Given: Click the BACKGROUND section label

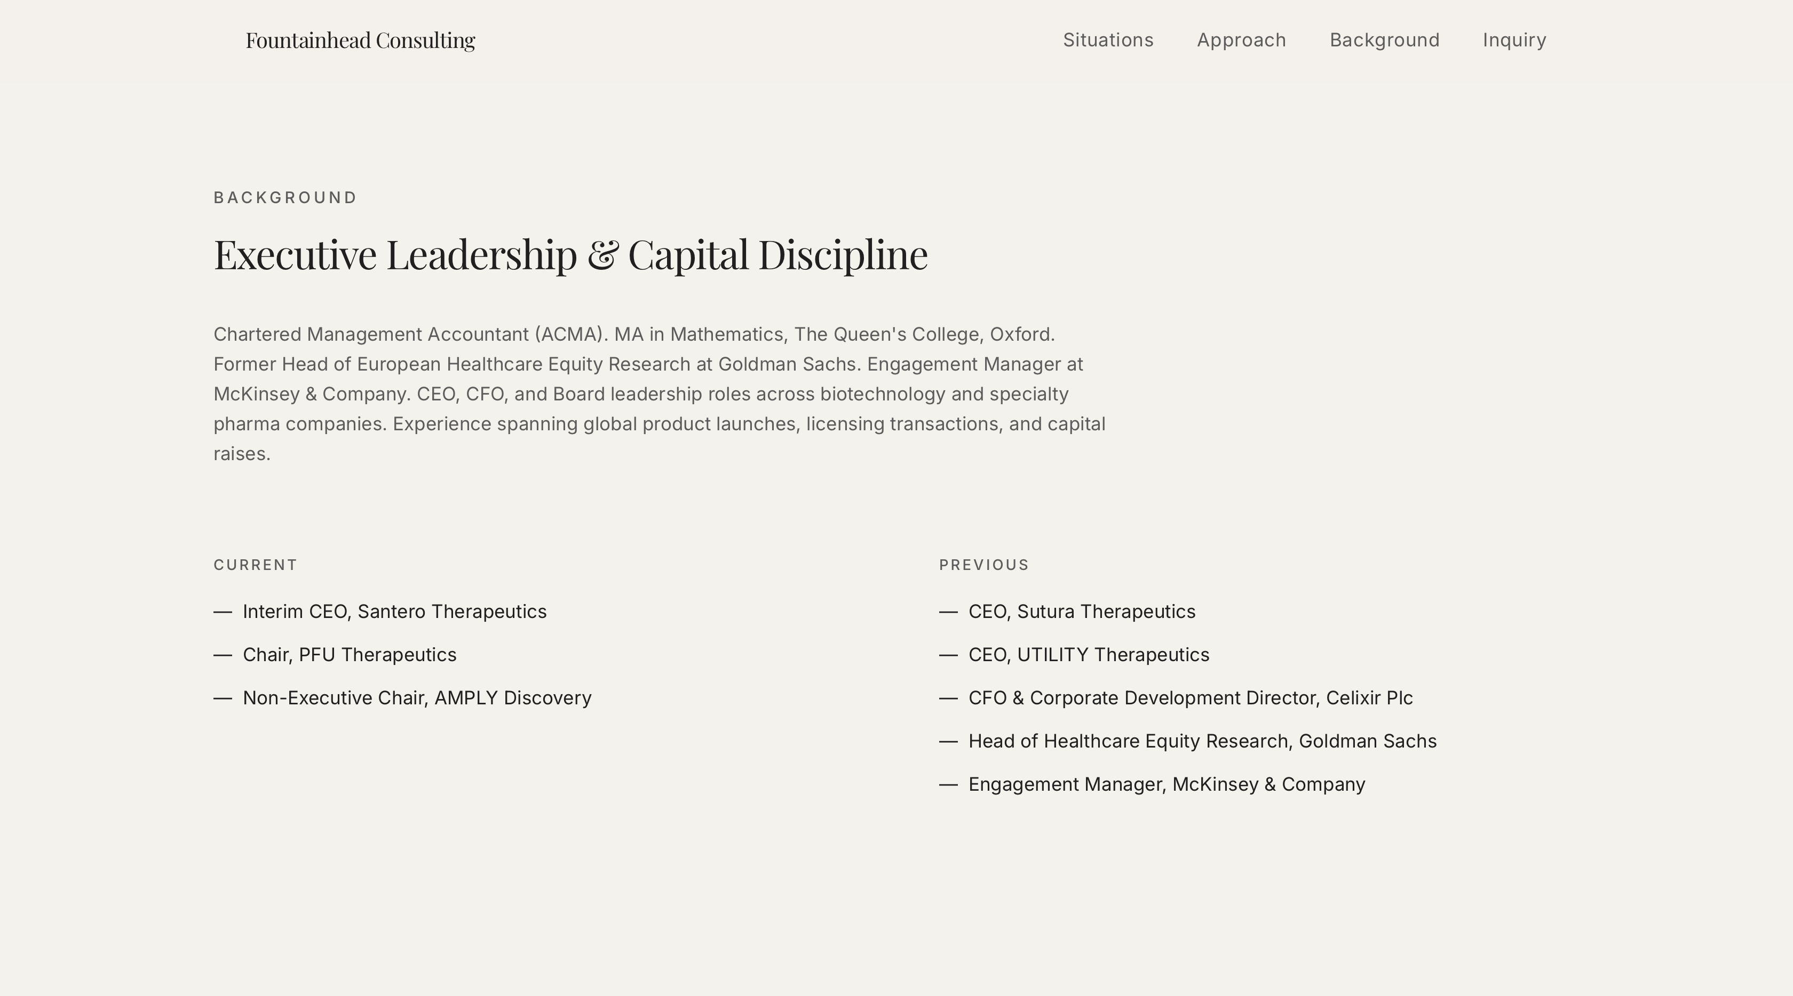Looking at the screenshot, I should 284,197.
